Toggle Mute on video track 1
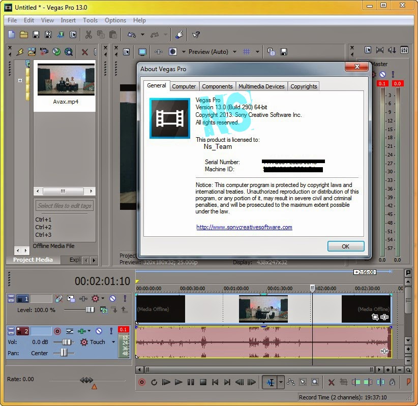The width and height of the screenshot is (418, 406). tap(113, 299)
